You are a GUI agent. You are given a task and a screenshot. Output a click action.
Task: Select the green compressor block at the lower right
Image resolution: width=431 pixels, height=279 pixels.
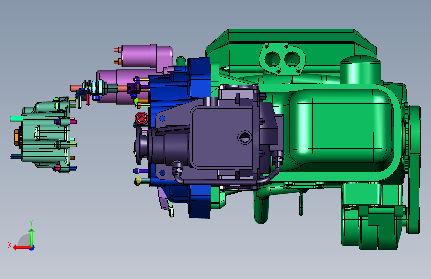[371, 217]
